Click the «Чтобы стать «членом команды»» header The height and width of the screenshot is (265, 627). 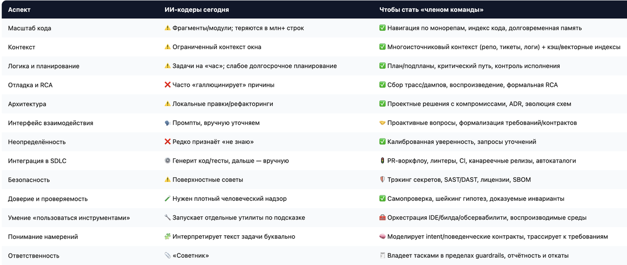click(x=431, y=9)
